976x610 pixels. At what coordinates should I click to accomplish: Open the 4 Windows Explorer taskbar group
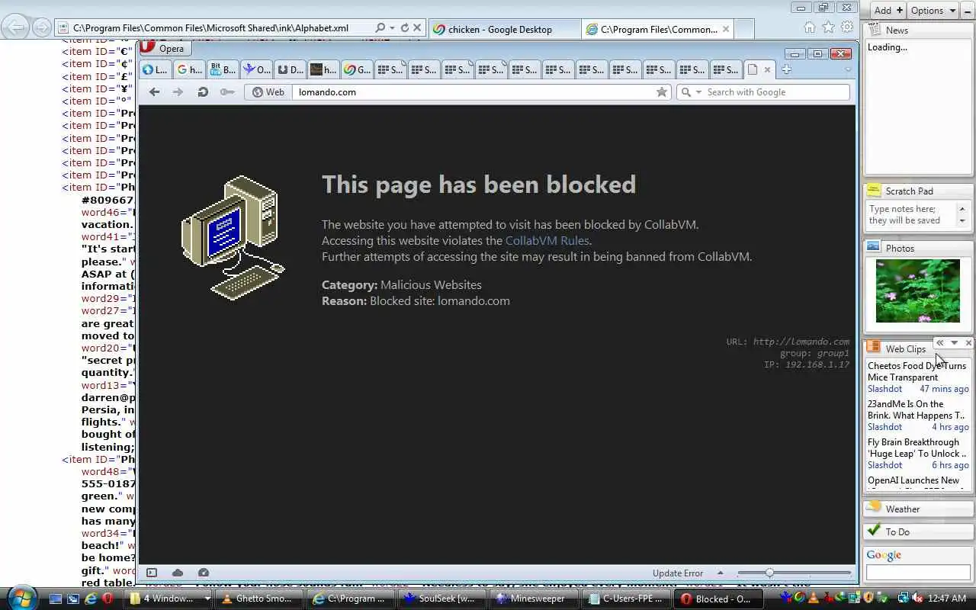click(x=169, y=599)
